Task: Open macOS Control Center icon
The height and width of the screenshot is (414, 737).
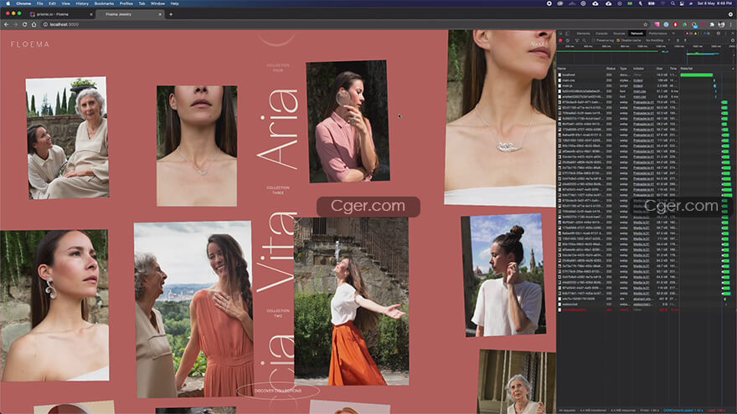Action: pyautogui.click(x=682, y=3)
